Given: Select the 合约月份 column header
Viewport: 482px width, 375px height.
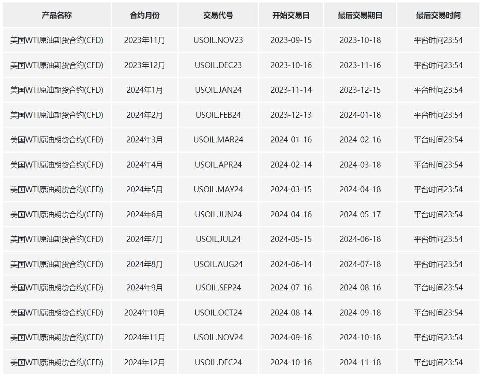Looking at the screenshot, I should pos(145,15).
